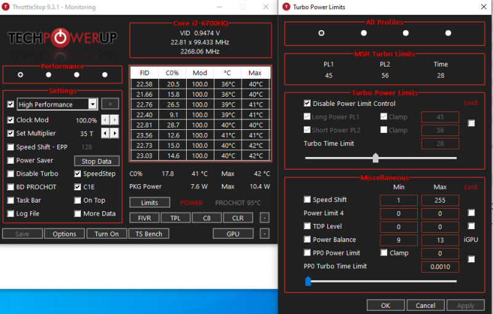Toggle the C1E checkbox
This screenshot has height=314, width=493.
(x=78, y=187)
